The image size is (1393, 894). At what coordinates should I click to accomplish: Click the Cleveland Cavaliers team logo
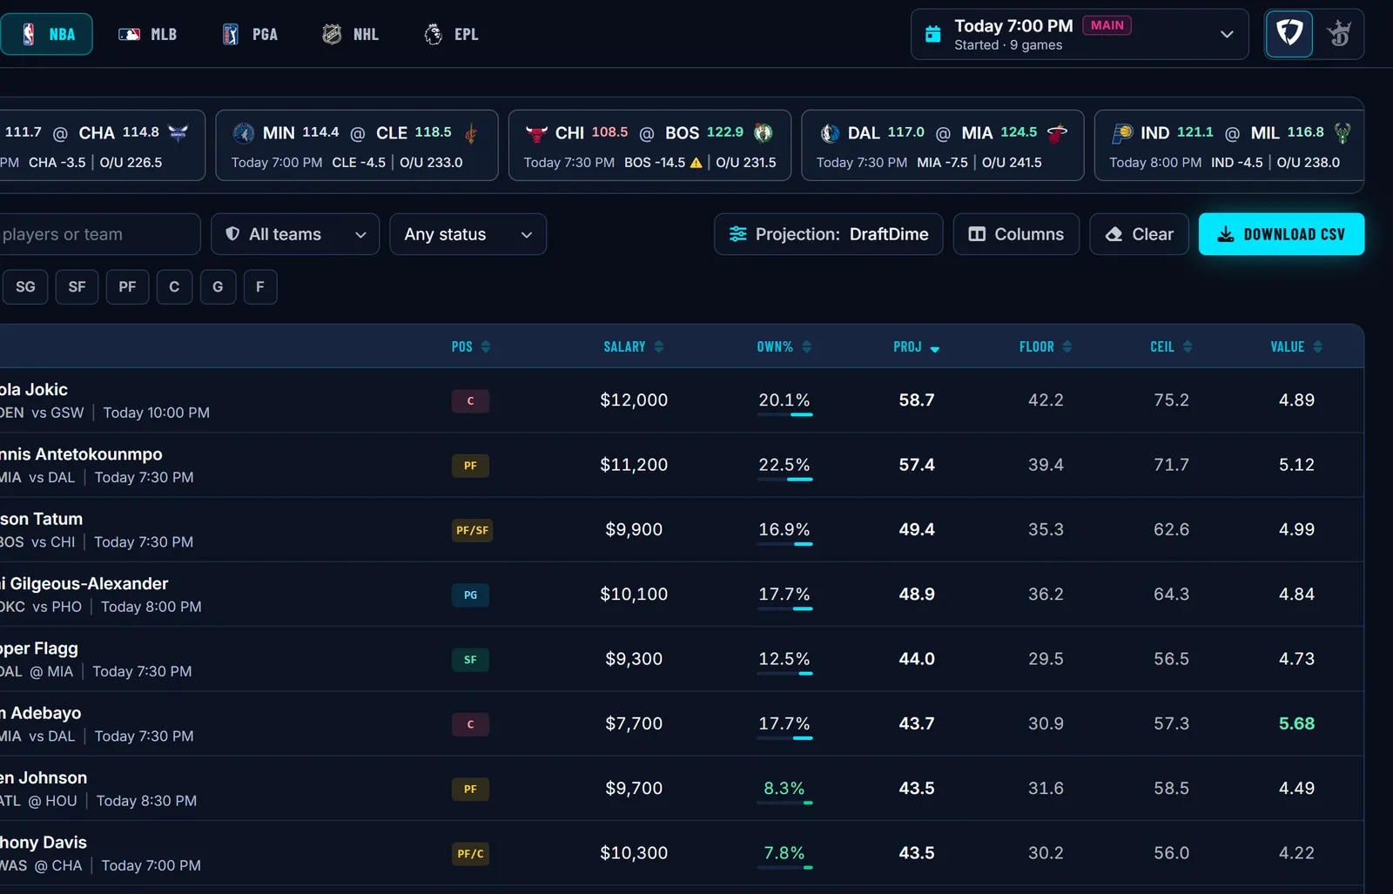pyautogui.click(x=471, y=133)
